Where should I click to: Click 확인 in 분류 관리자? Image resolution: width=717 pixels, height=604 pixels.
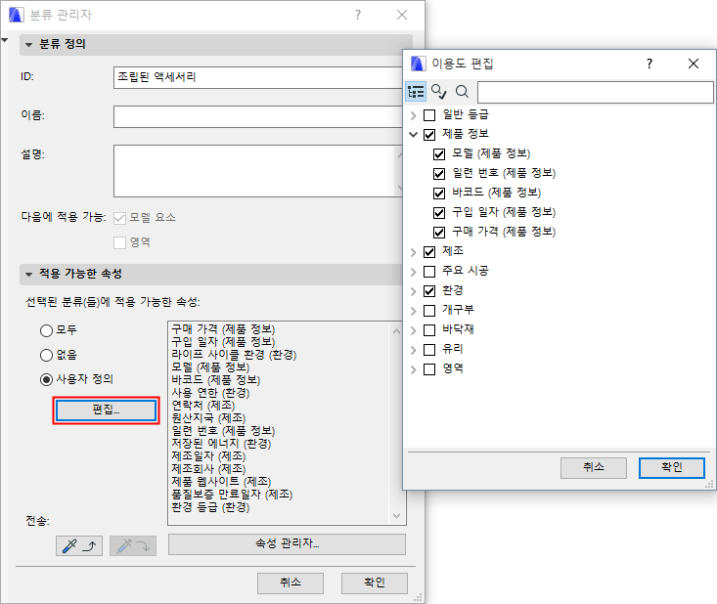[375, 582]
